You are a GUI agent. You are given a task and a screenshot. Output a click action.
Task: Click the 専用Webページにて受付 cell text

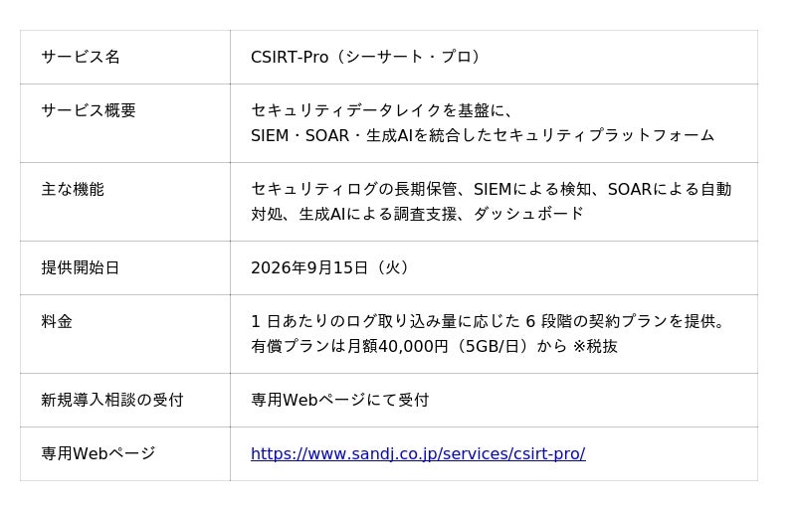tap(339, 400)
